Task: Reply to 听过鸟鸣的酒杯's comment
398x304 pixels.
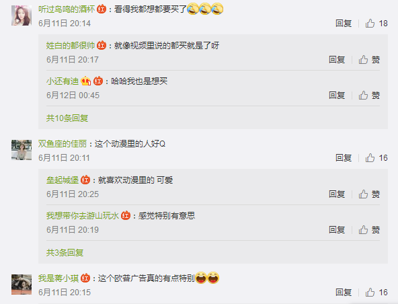Action: click(344, 24)
